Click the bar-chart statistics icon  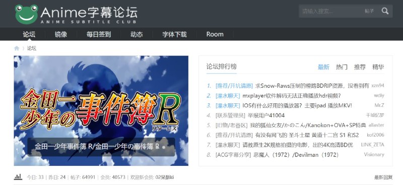[18, 177]
